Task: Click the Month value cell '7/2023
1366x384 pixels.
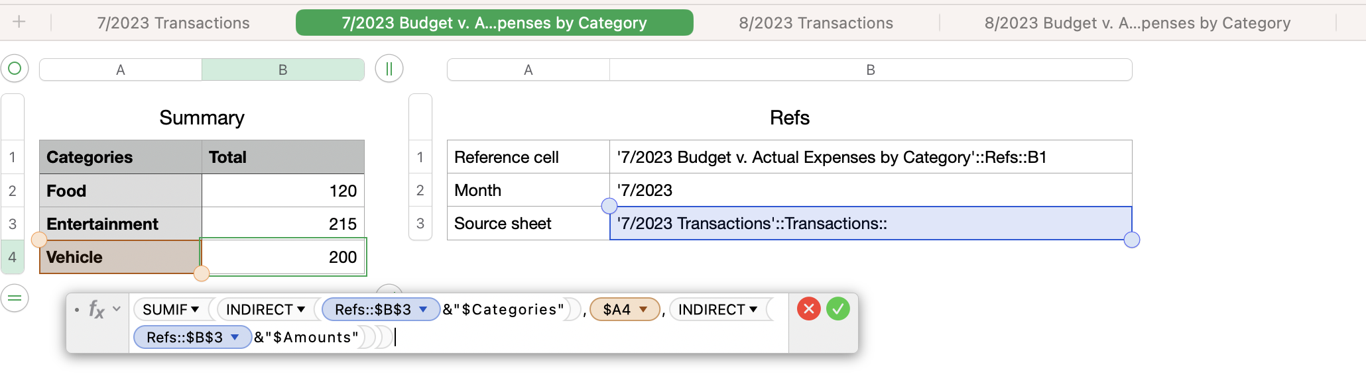Action: point(870,191)
